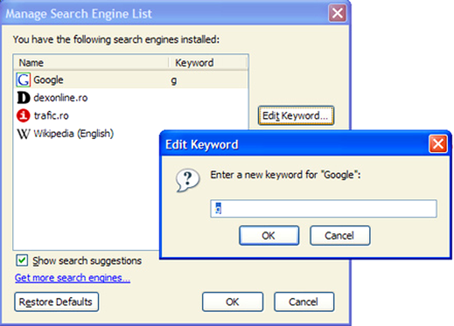
Task: Sort by the Keyword column header
Action: pyautogui.click(x=208, y=63)
